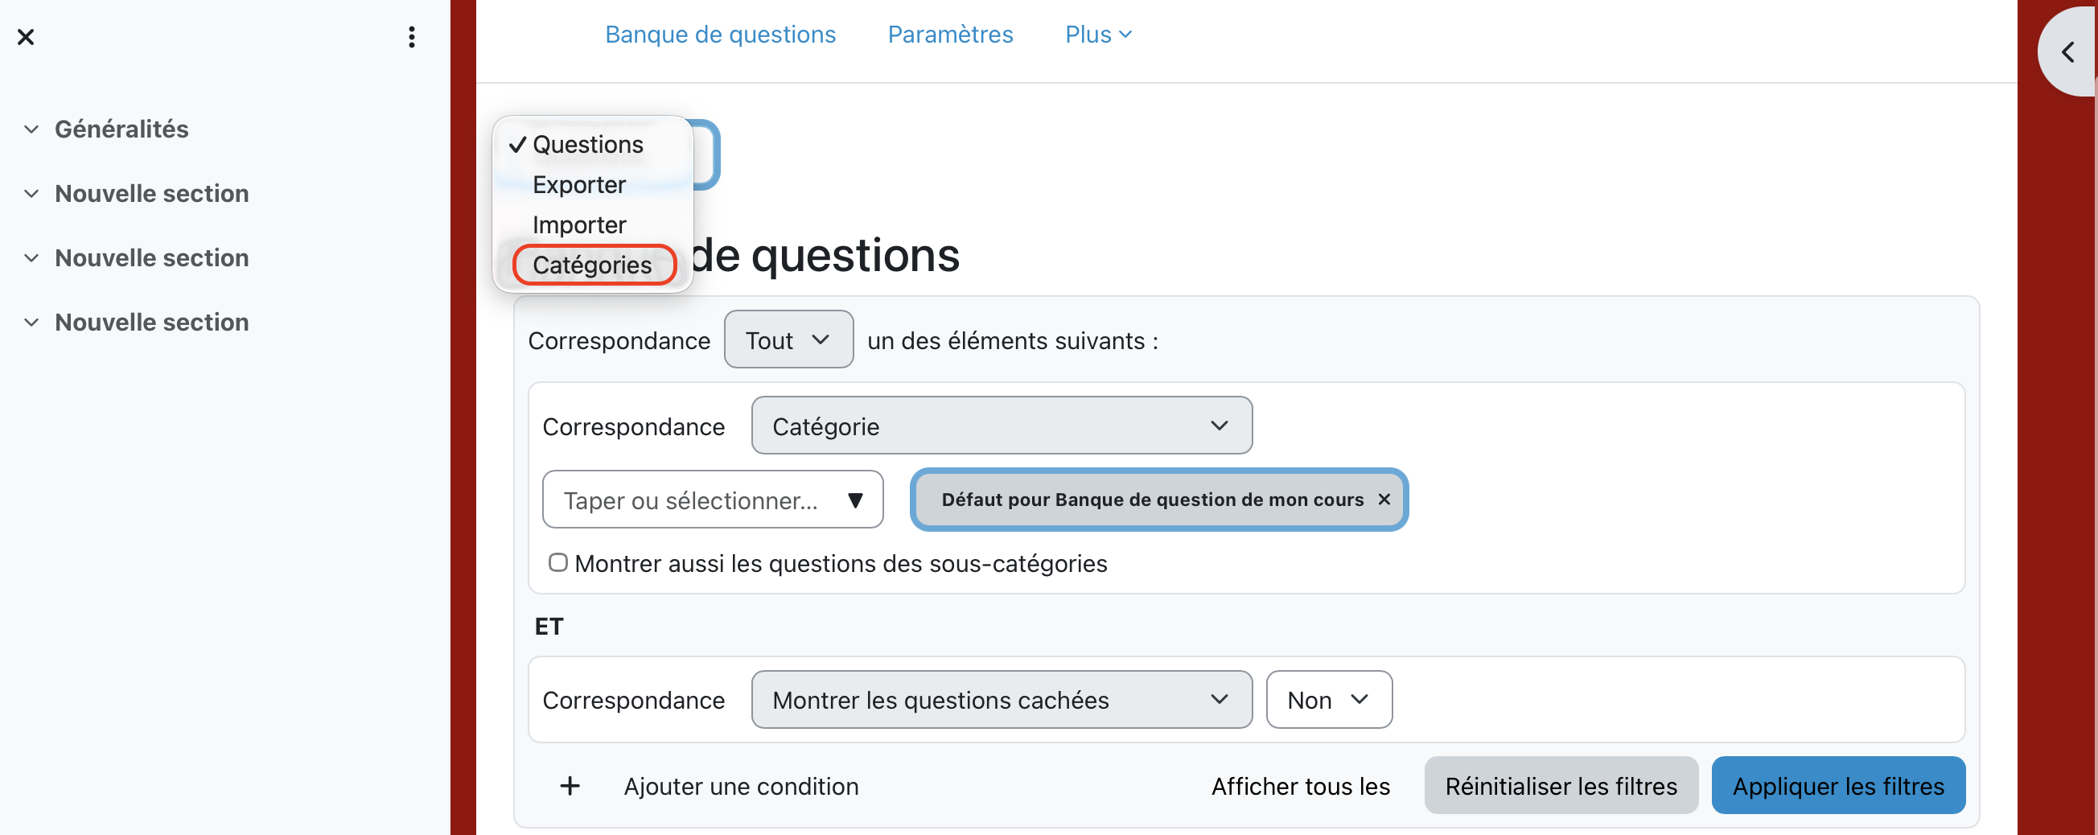Open the Catégorie filter type dropdown
Image resolution: width=2098 pixels, height=835 pixels.
(x=1001, y=426)
